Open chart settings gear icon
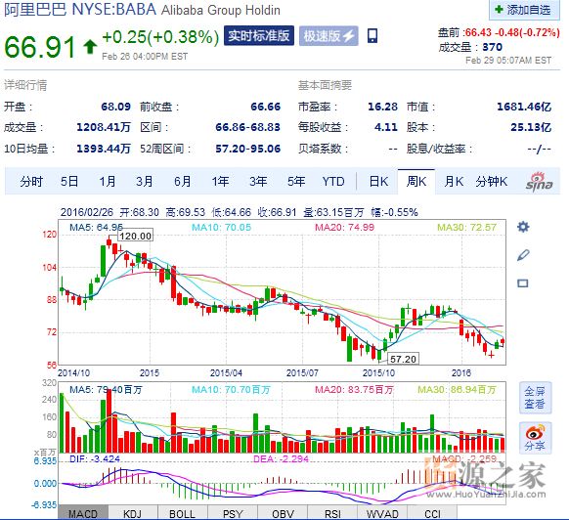569x520 pixels. pos(523,227)
